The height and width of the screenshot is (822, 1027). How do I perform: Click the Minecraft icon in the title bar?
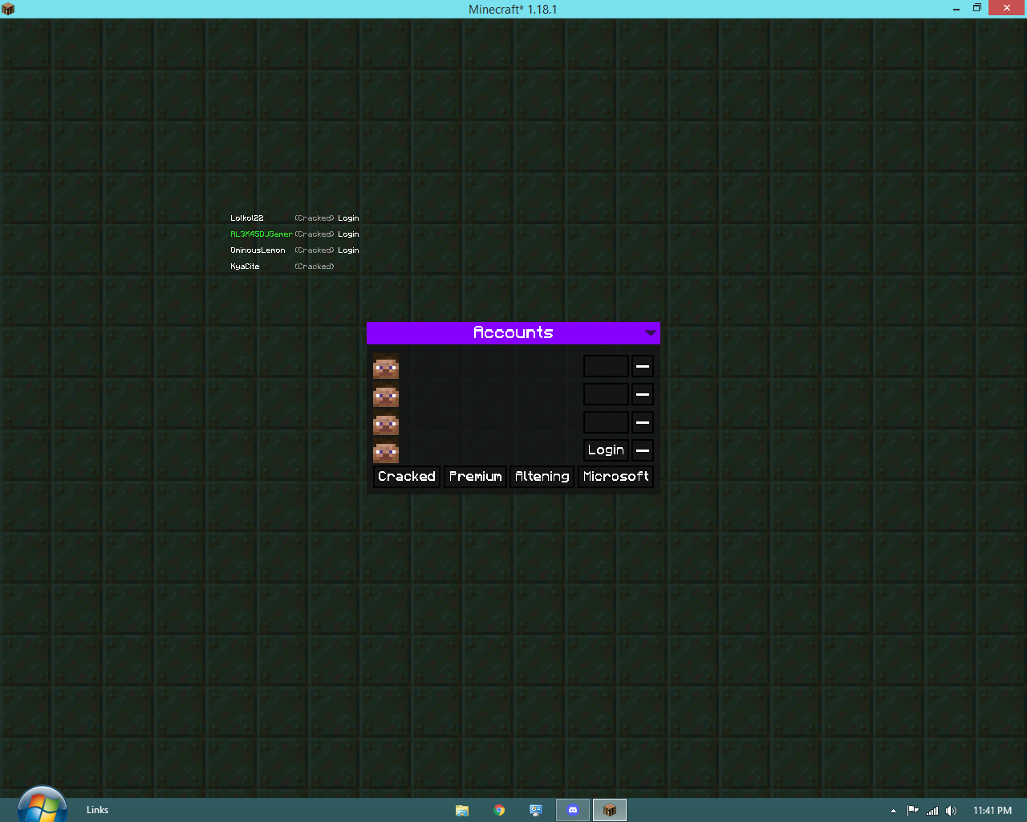coord(8,8)
